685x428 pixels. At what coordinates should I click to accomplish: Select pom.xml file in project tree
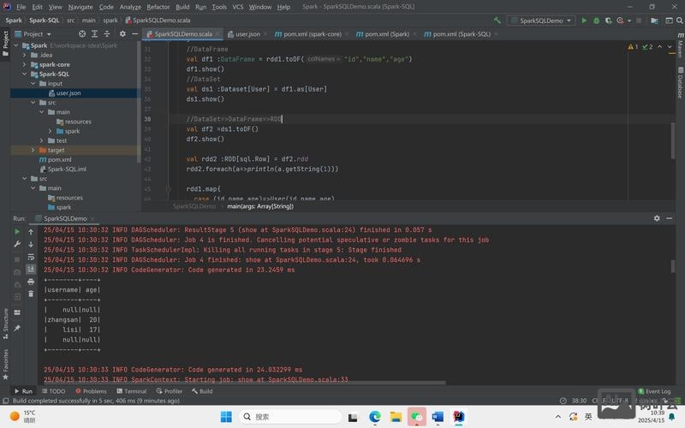pos(59,160)
